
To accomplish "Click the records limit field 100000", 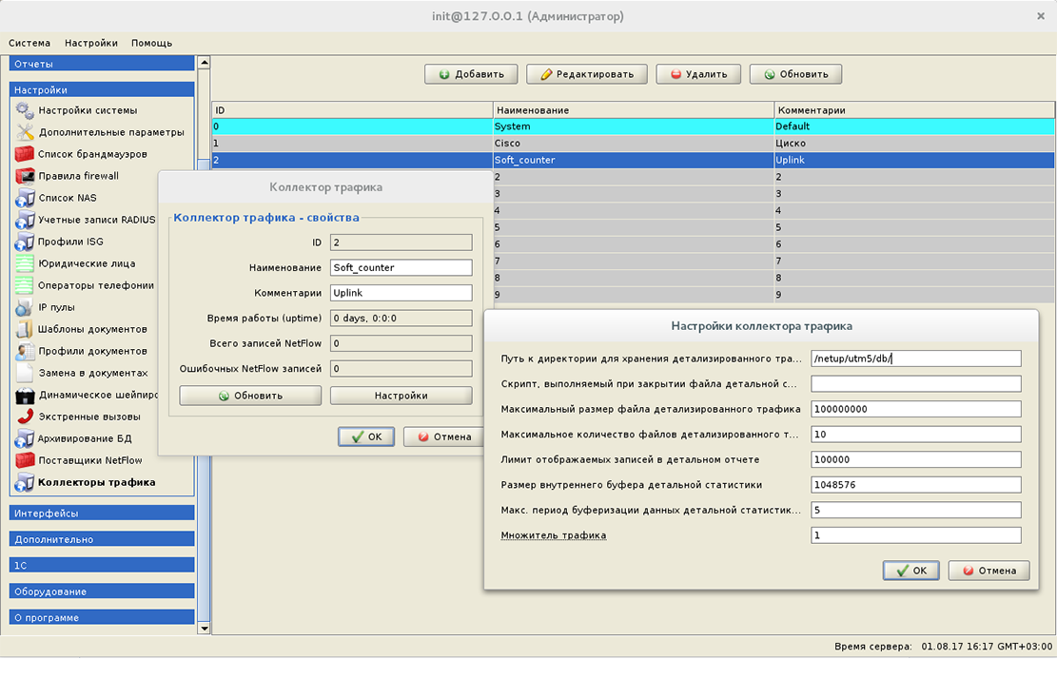I will tap(915, 459).
